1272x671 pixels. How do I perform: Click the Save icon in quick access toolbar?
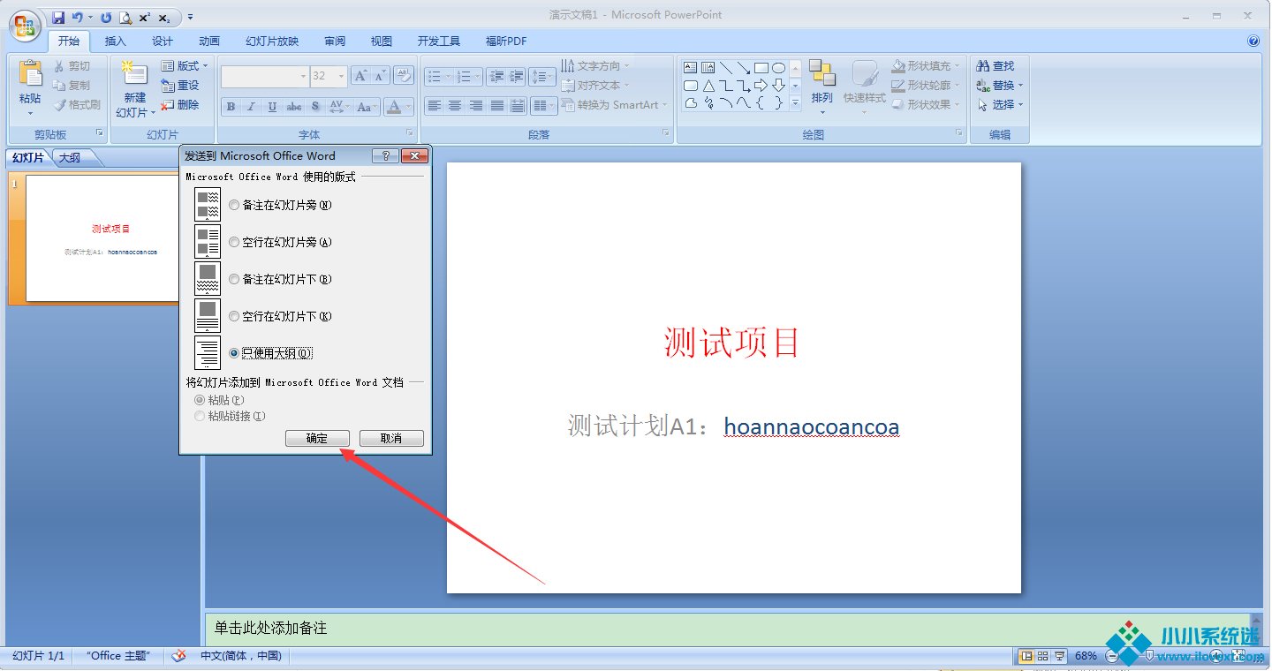(58, 18)
